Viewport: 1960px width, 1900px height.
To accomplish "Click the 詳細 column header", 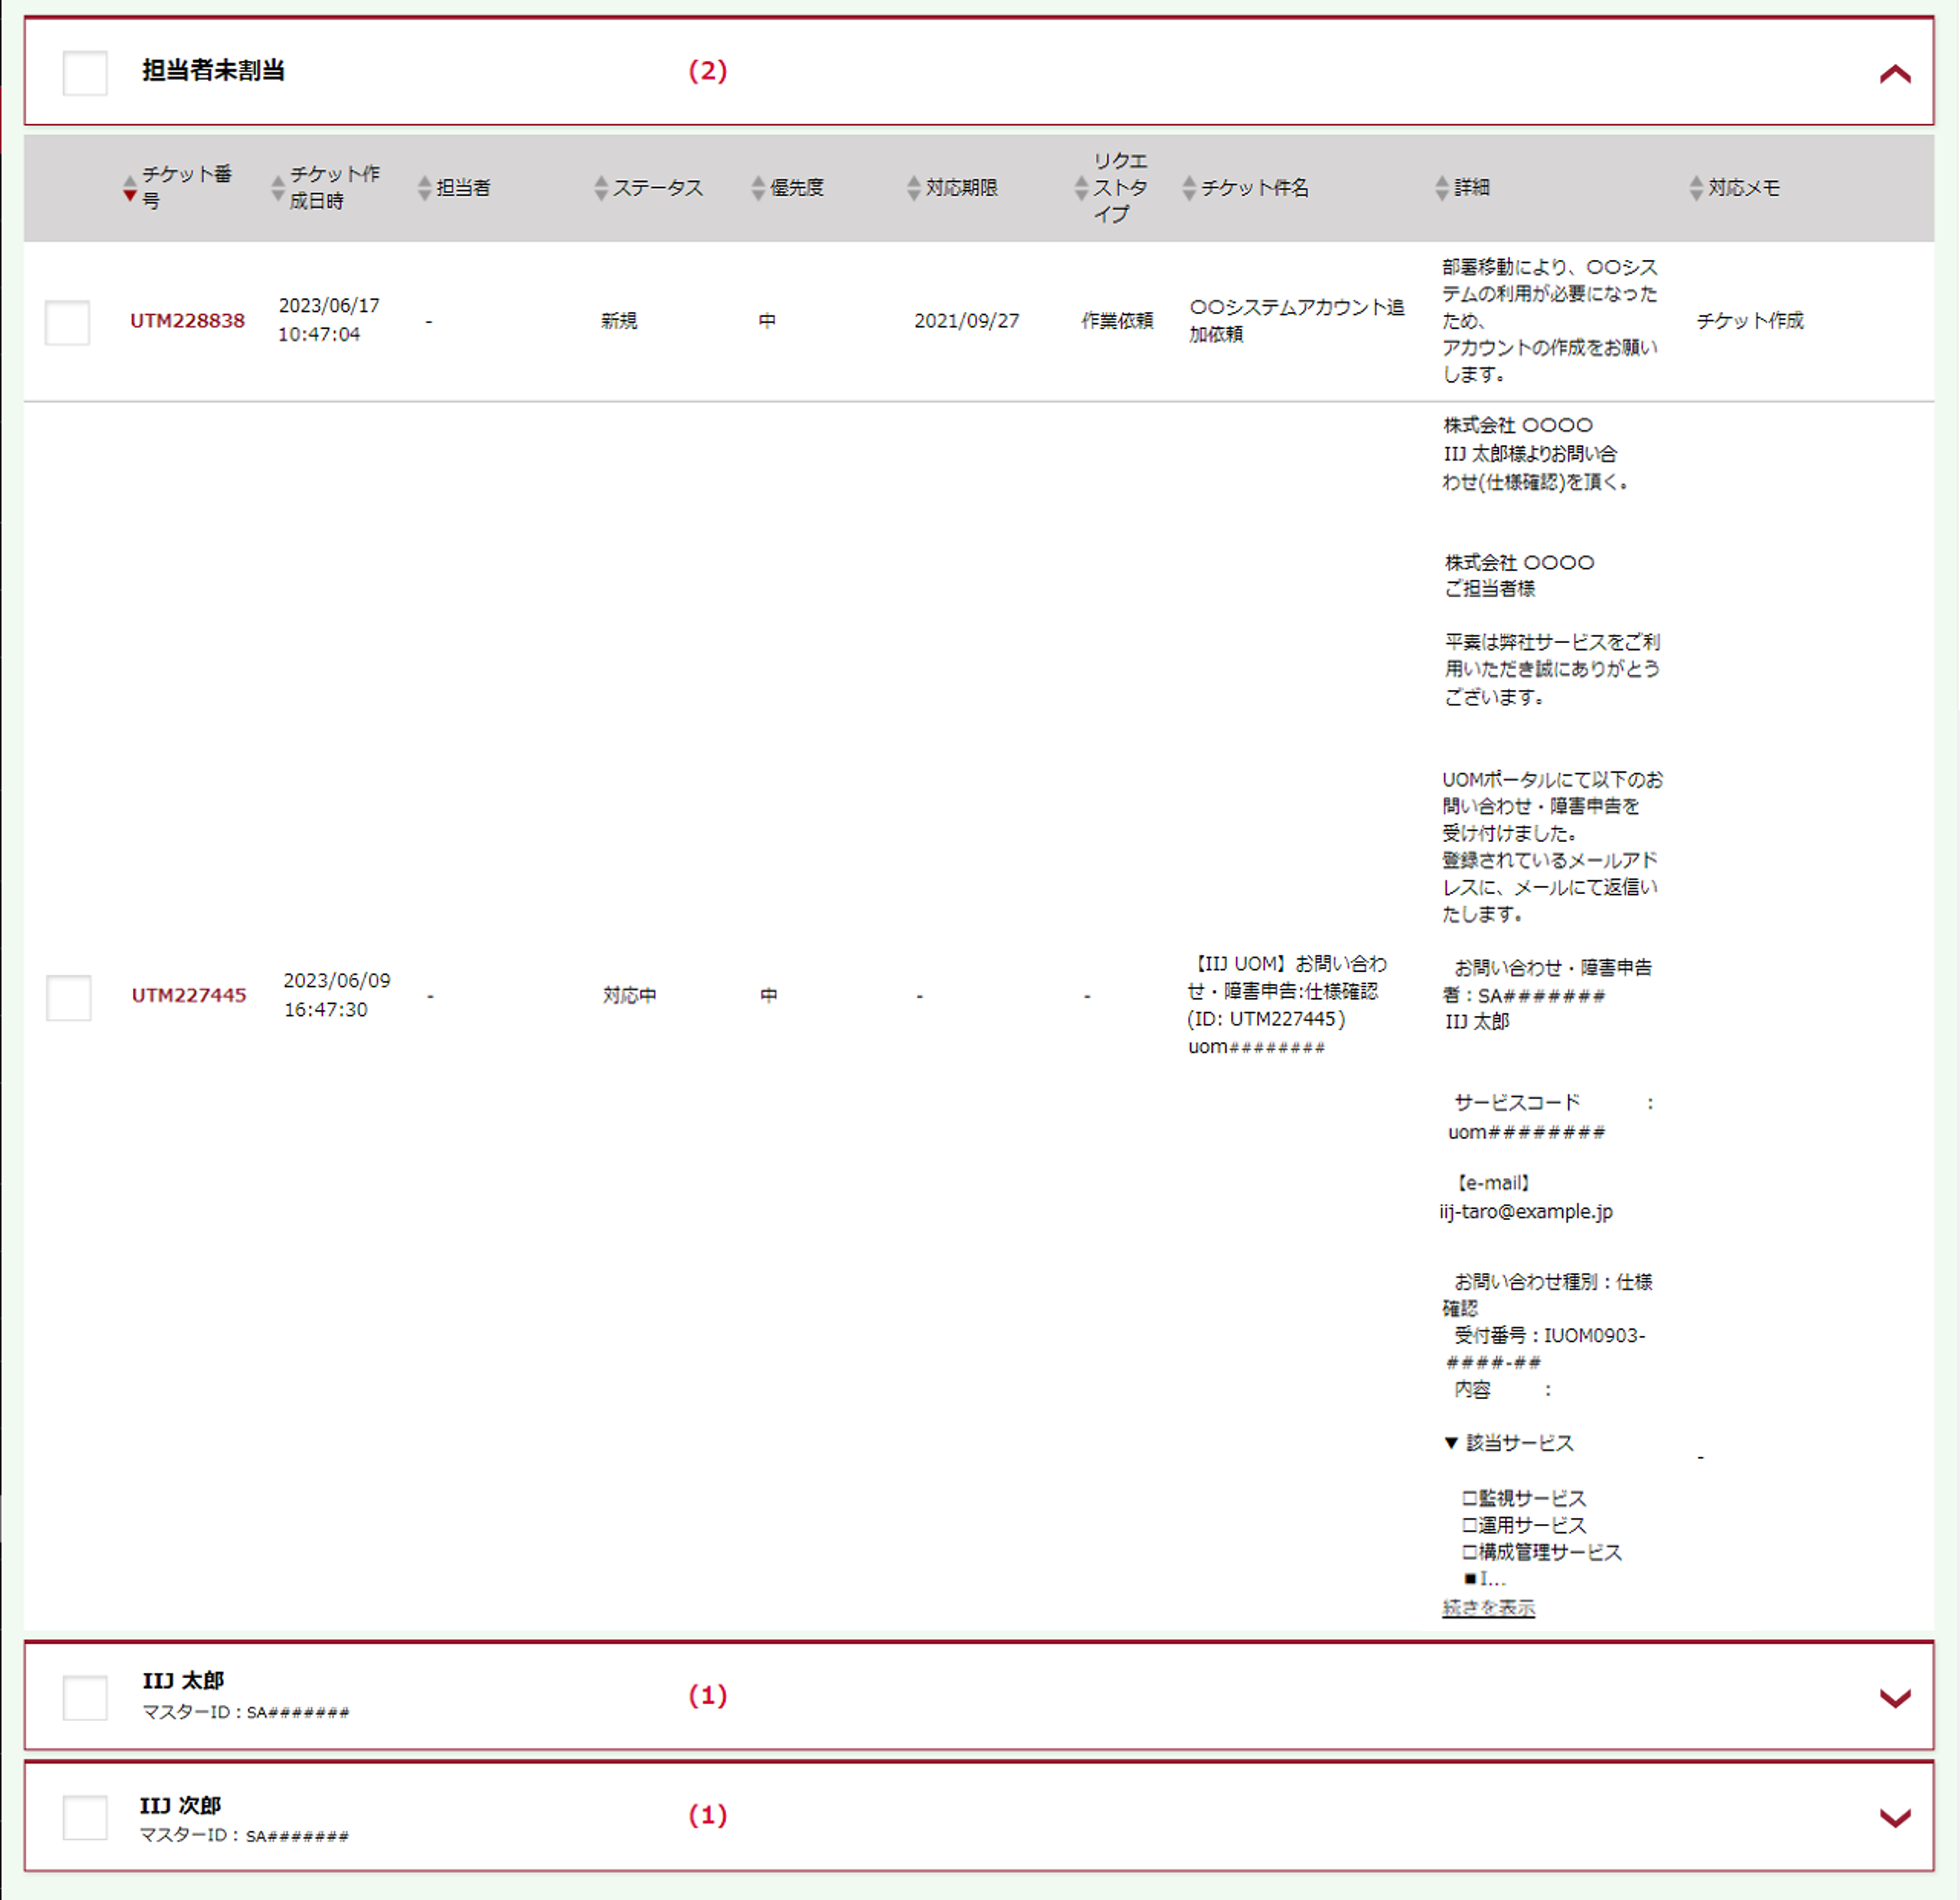I will point(1471,188).
